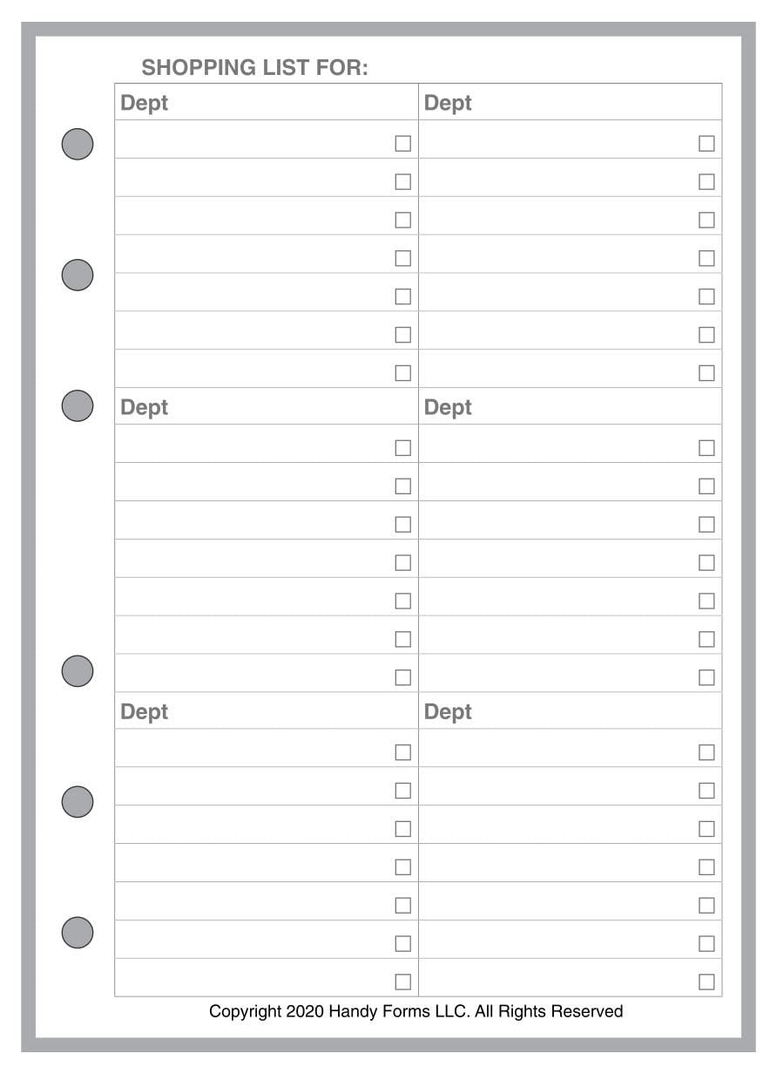Select the top-right "Dept" header
This screenshot has height=1074, width=777.
pyautogui.click(x=448, y=103)
